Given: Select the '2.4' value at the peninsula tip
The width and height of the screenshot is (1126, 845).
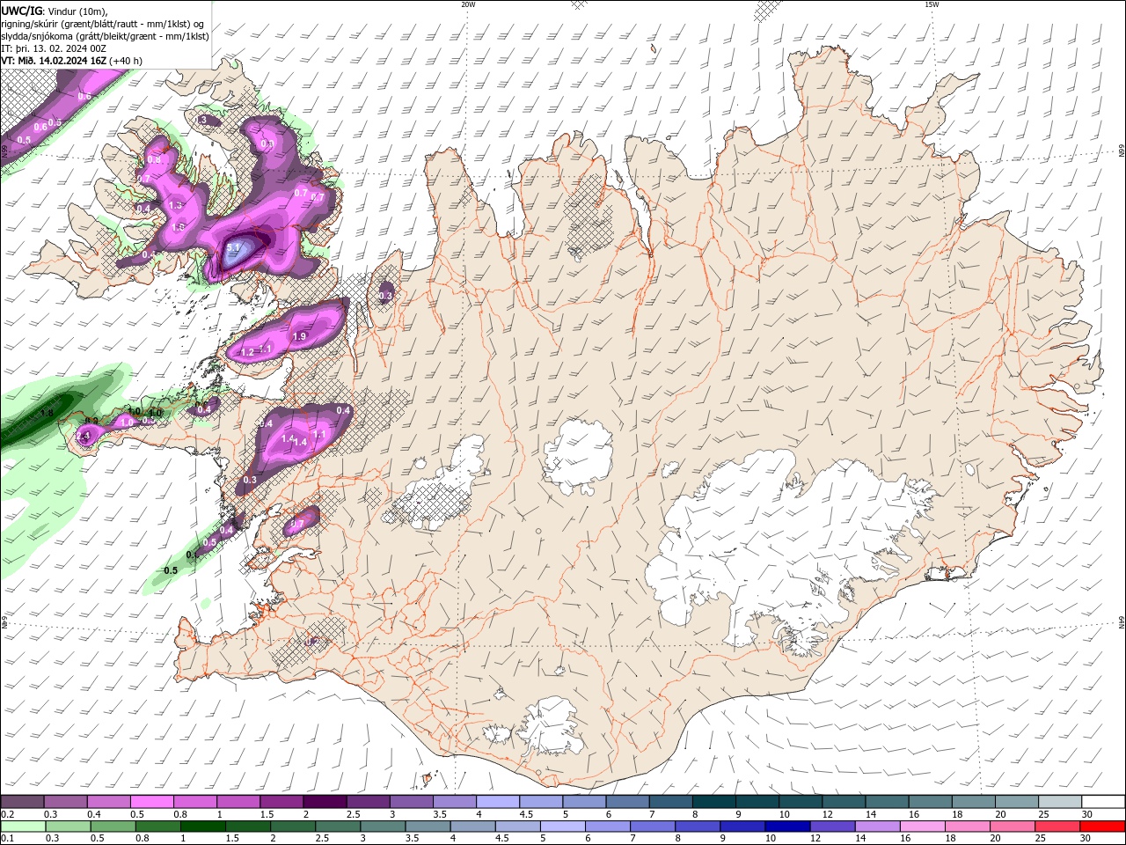Looking at the screenshot, I should [84, 436].
